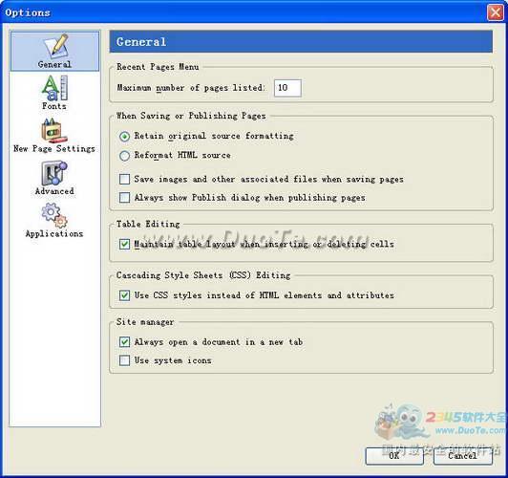Select Retain original source formatting

pos(124,136)
